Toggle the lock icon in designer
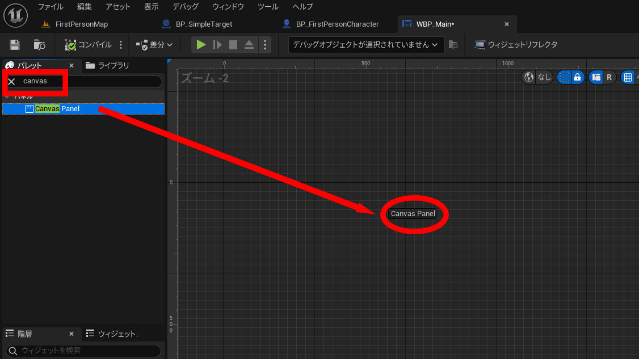639x359 pixels. click(x=578, y=77)
